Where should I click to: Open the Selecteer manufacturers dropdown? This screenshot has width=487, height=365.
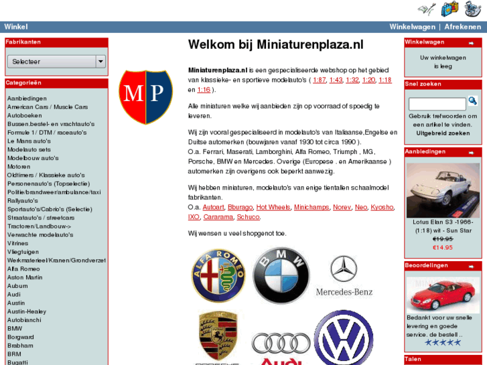pyautogui.click(x=56, y=62)
